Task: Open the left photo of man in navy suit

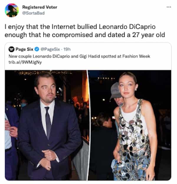Action: click(x=46, y=125)
